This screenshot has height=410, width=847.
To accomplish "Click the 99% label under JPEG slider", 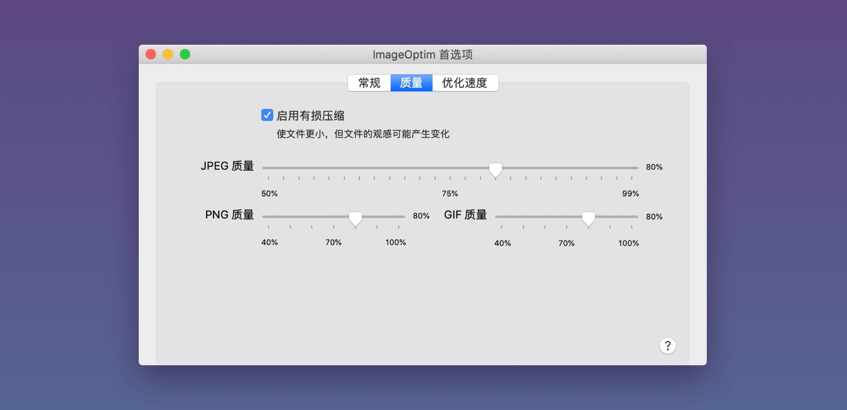I will tap(631, 193).
